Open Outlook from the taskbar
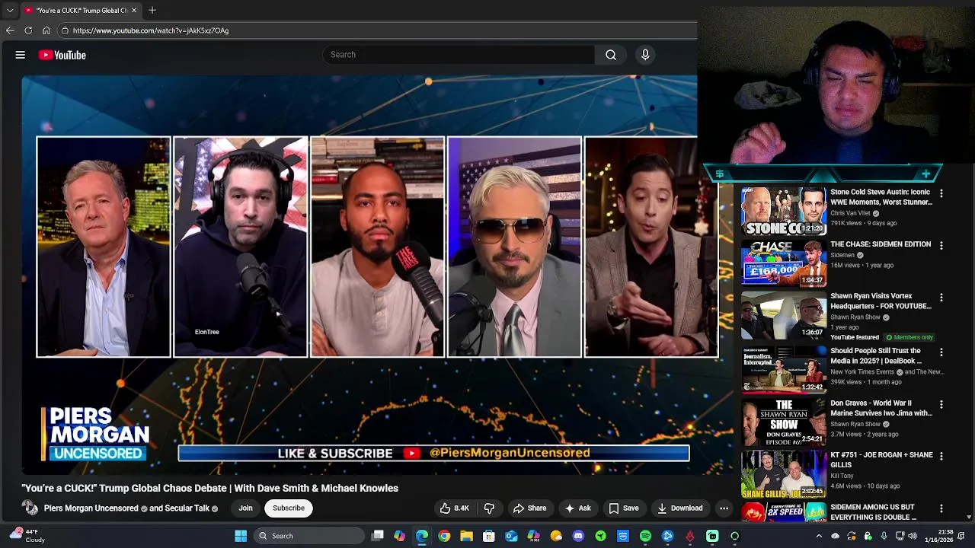The image size is (975, 548). [x=511, y=536]
